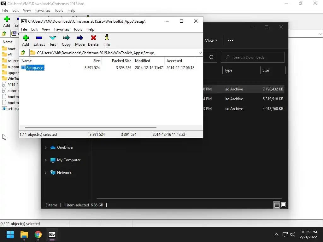Open Tools menu in background 7-Zip window
Screen dimensions: 323x242
point(59,10)
